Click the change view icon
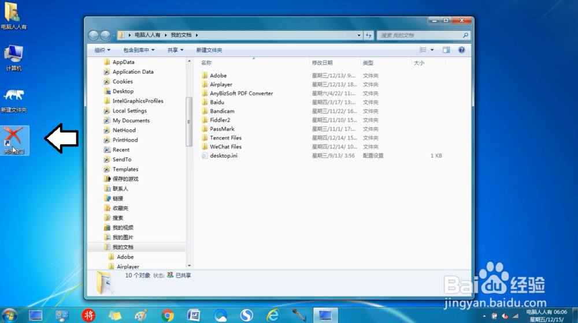This screenshot has width=578, height=323. [x=423, y=50]
